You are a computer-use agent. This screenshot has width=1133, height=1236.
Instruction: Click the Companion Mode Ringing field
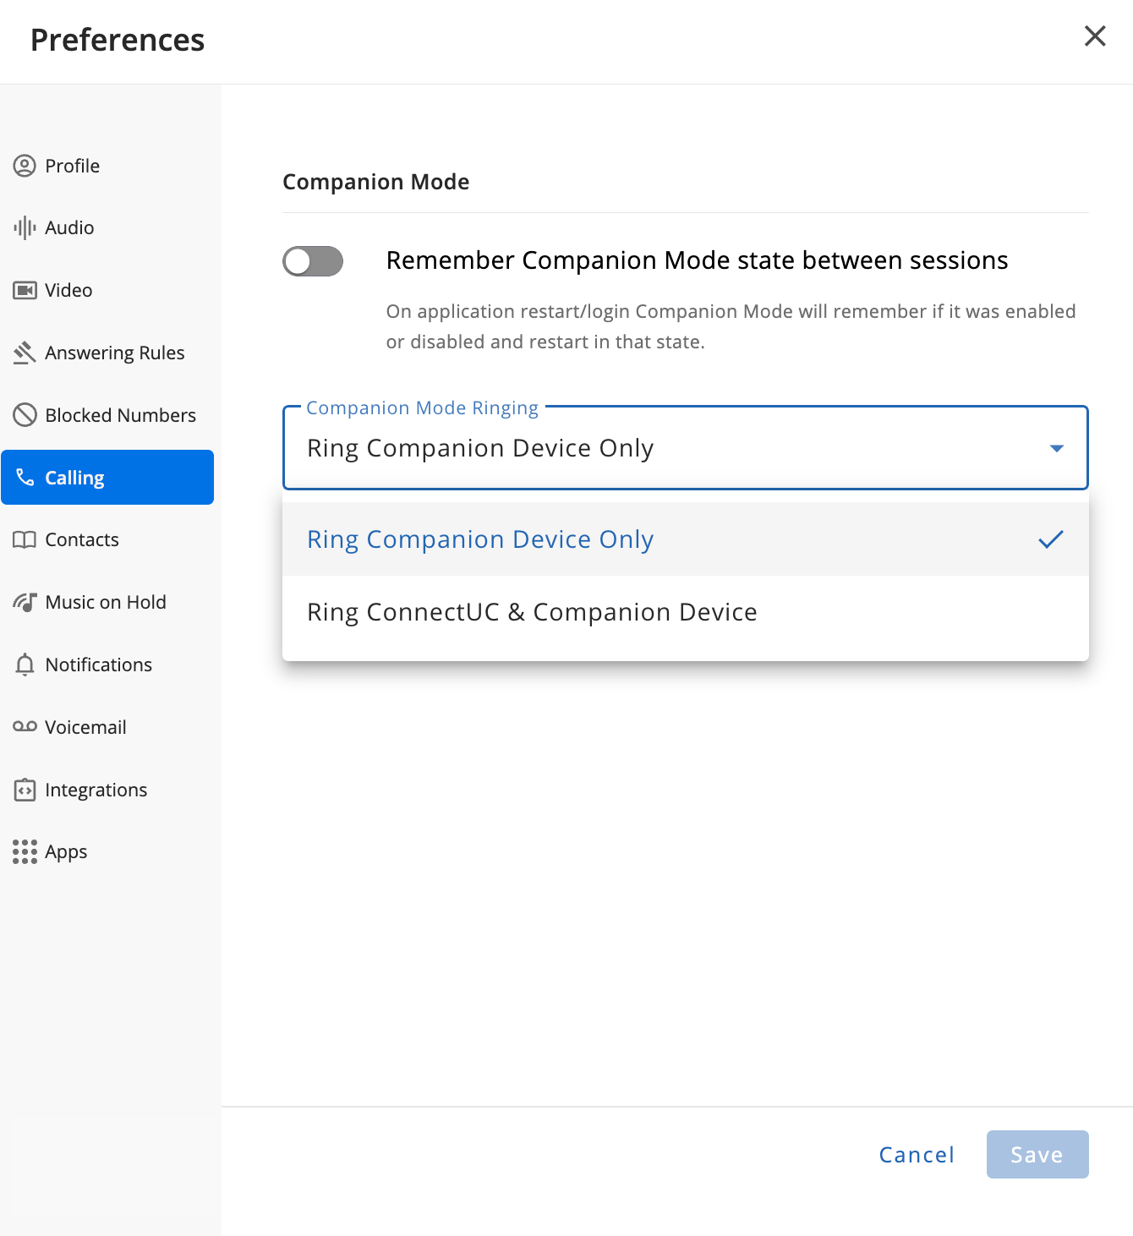click(x=685, y=448)
